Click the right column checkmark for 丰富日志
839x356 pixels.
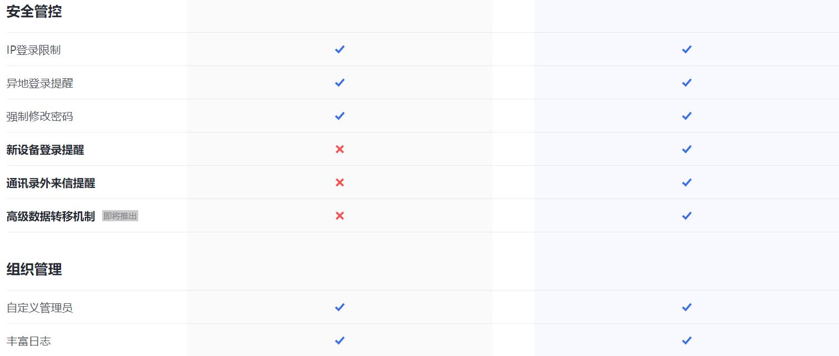[687, 340]
